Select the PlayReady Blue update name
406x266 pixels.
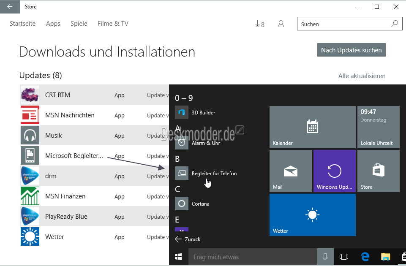[x=66, y=216]
